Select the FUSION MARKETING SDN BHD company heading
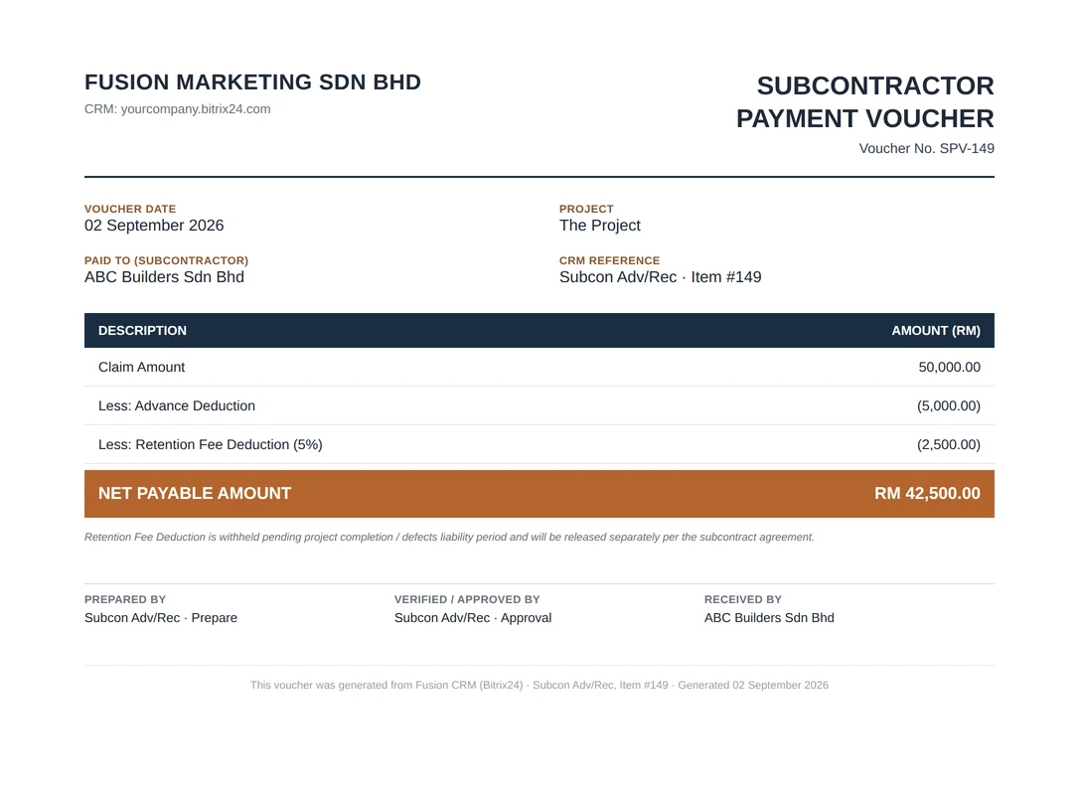1079x795 pixels. click(x=252, y=81)
